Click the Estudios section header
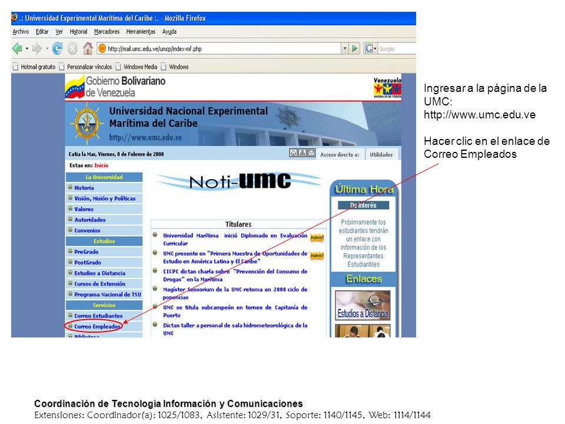Screen dimensions: 565x424 click(x=104, y=241)
